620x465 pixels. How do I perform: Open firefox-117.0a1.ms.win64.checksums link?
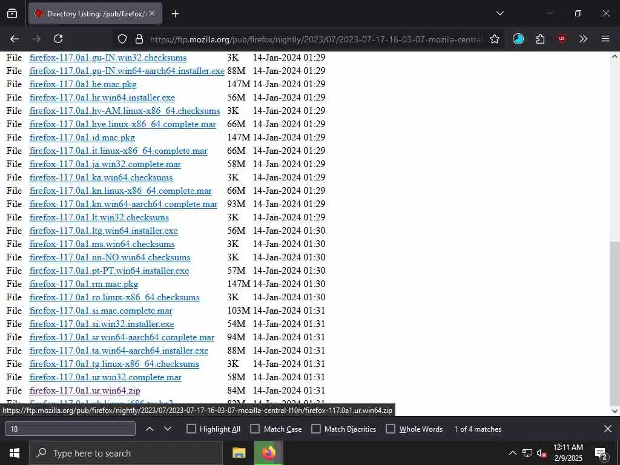(x=102, y=244)
